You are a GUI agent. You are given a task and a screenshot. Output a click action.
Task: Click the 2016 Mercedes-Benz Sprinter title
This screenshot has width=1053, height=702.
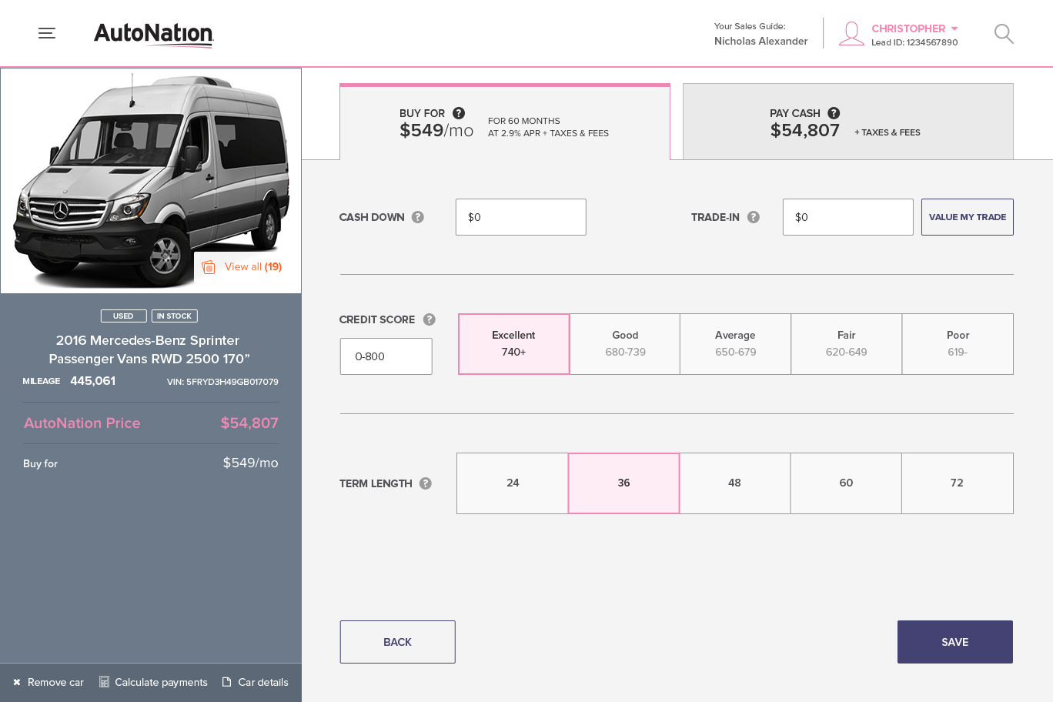(148, 349)
